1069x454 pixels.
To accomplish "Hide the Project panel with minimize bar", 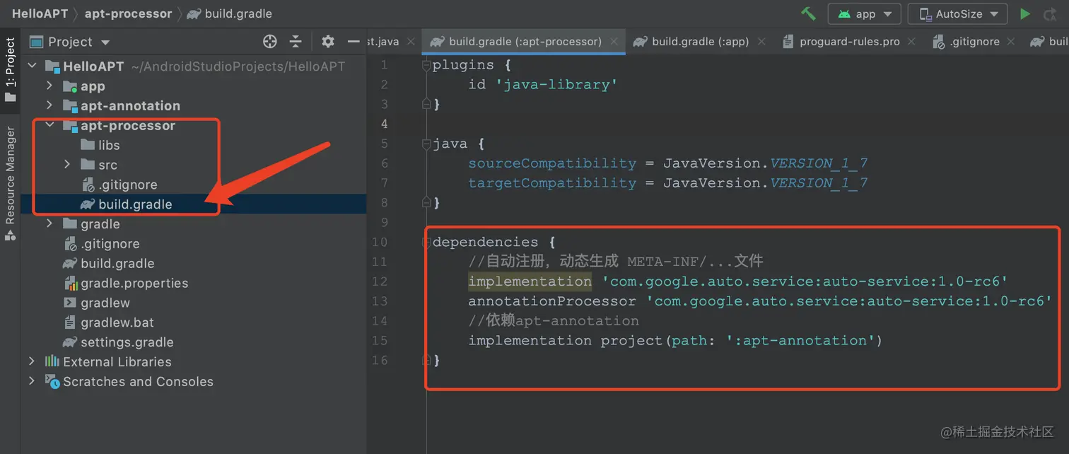I will tap(352, 40).
